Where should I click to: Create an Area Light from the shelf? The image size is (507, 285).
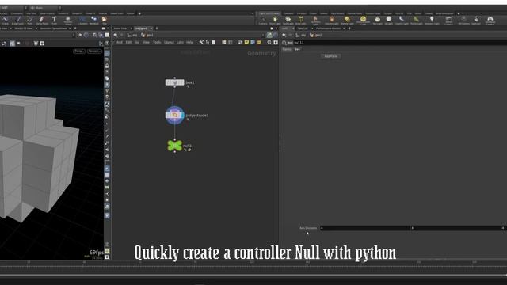click(x=301, y=21)
